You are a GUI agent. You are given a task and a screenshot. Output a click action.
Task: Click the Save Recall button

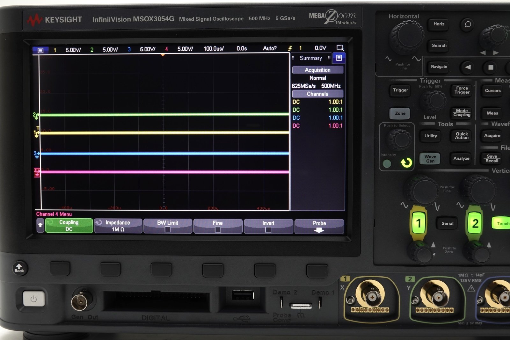click(x=492, y=158)
